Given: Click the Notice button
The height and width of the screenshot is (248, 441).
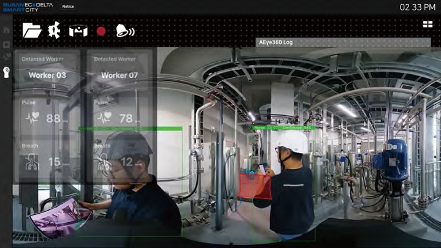Looking at the screenshot, I should click(x=69, y=7).
